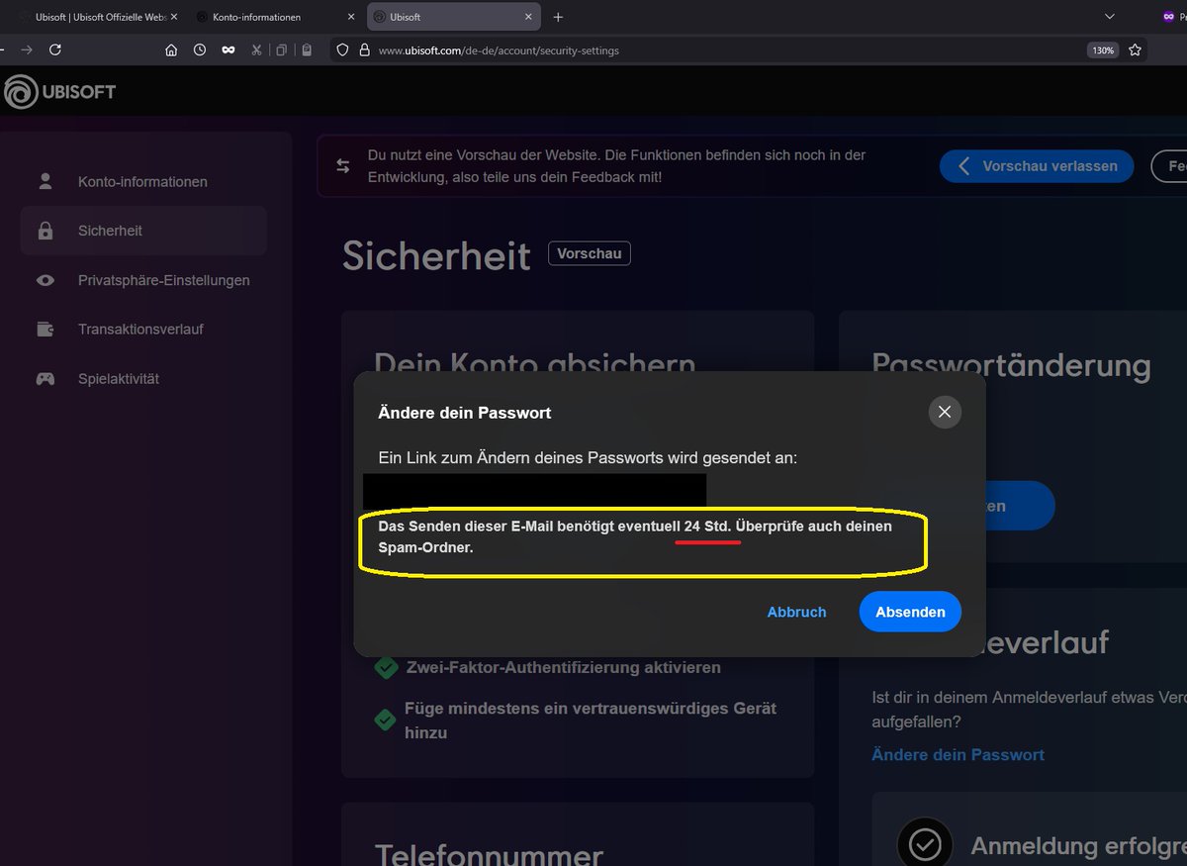Image resolution: width=1187 pixels, height=866 pixels.
Task: Click the paste clipboard icon in toolbar
Action: (x=307, y=49)
